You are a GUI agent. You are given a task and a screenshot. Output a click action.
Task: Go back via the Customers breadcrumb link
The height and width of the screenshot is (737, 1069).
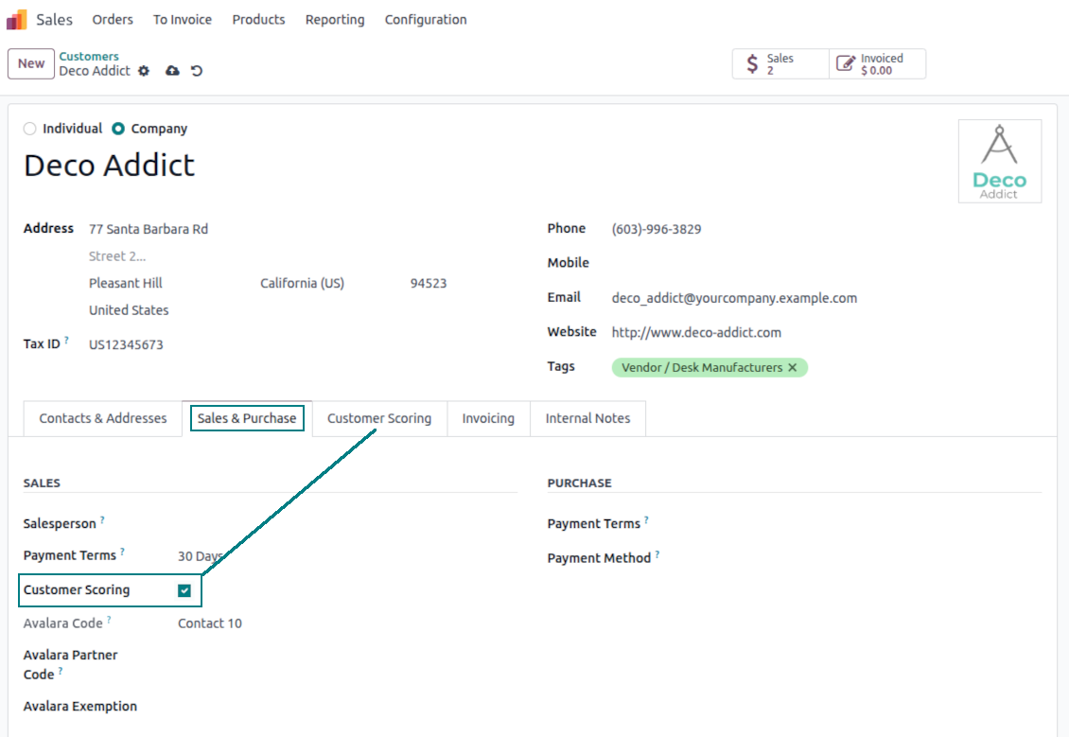(x=89, y=57)
